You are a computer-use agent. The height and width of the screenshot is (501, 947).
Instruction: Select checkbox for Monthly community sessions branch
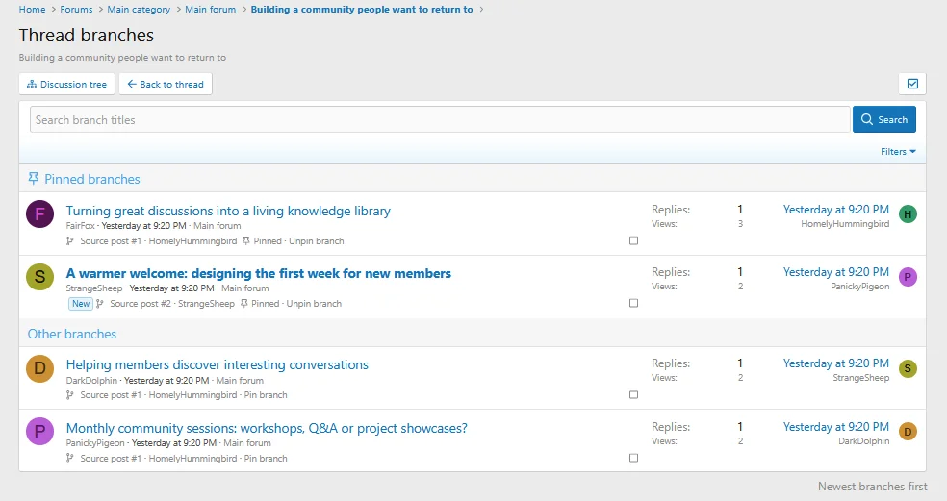pos(633,458)
